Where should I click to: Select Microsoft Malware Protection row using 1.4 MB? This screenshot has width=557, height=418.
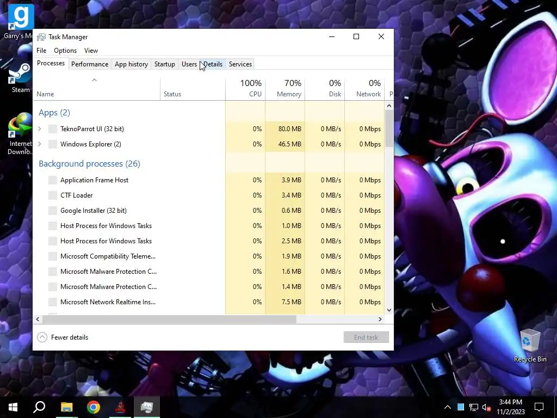point(209,287)
